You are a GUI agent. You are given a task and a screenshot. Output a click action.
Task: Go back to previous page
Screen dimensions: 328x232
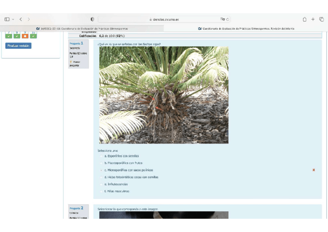point(21,19)
